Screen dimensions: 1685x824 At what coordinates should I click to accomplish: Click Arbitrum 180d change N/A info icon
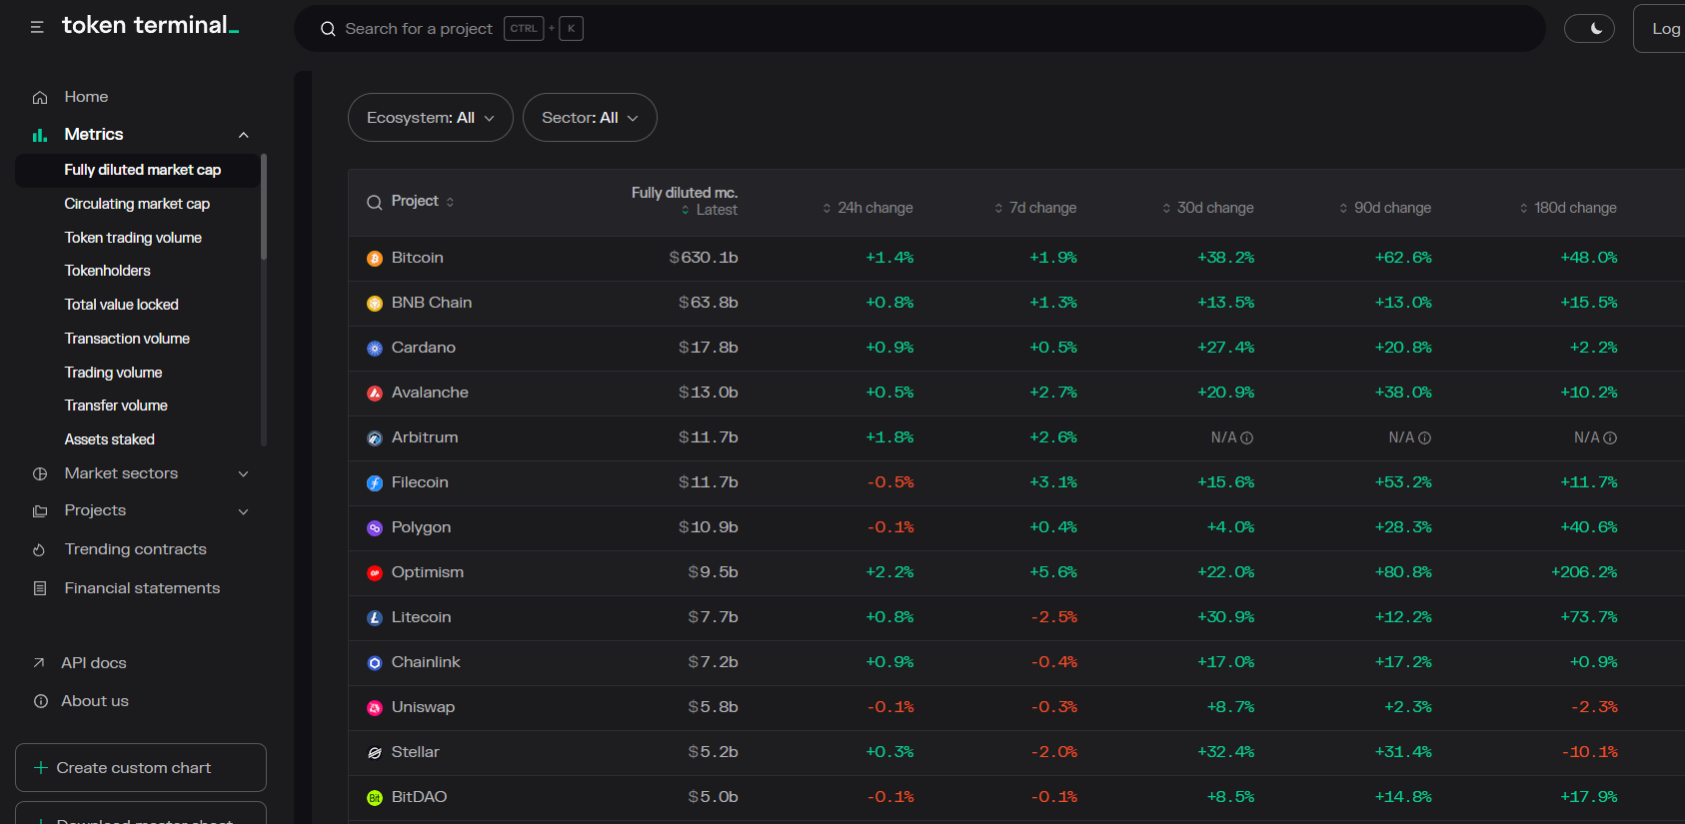tap(1610, 437)
